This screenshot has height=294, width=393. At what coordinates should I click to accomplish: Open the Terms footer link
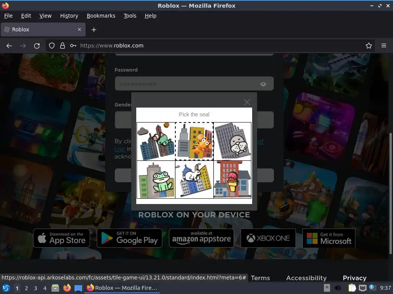[x=260, y=278]
